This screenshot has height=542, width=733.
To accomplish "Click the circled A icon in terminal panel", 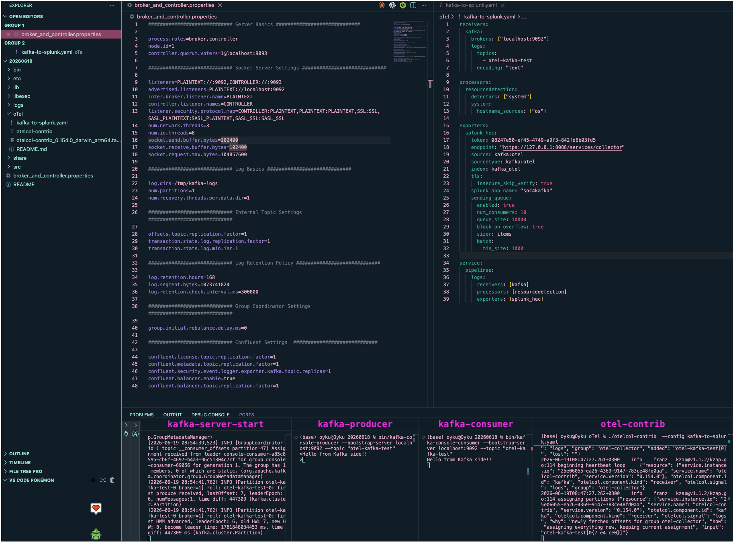I will click(135, 434).
